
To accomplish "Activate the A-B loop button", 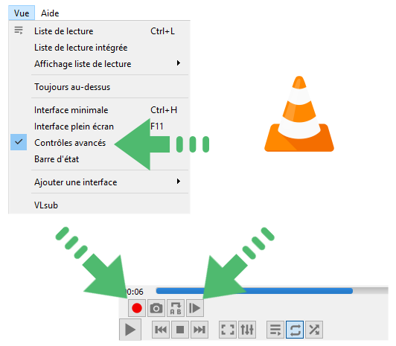I will (176, 308).
